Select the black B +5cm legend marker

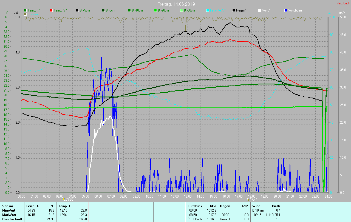coord(78,10)
